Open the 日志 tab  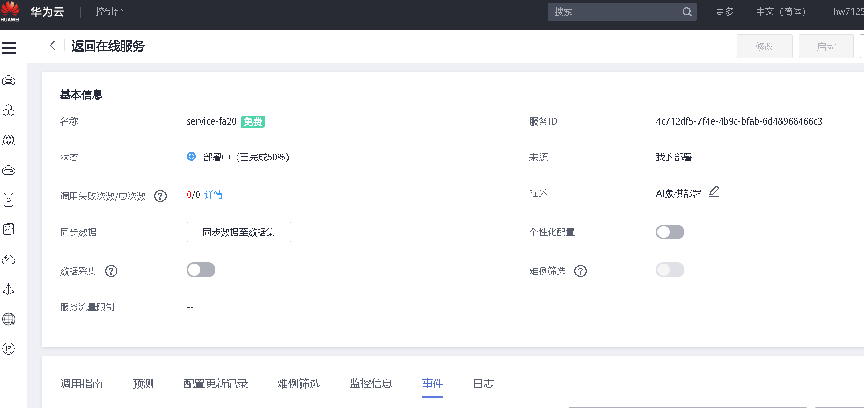click(x=483, y=384)
